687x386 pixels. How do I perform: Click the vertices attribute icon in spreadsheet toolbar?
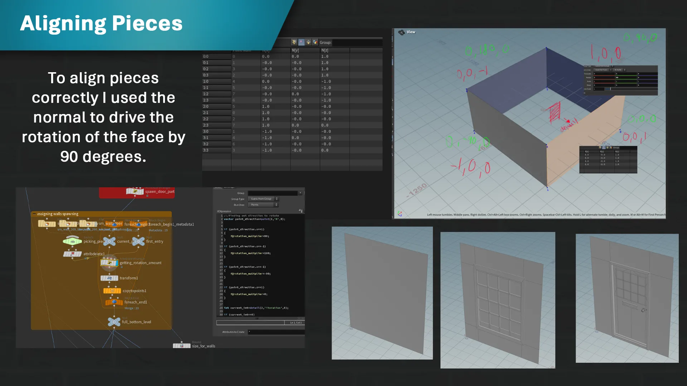[x=301, y=42]
